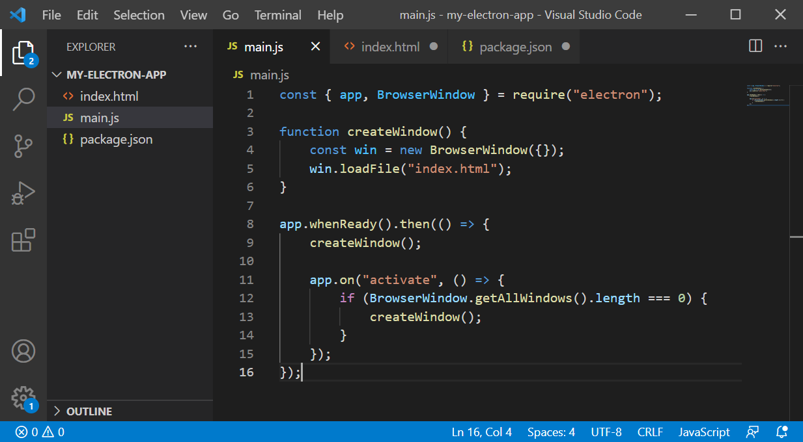Screen dimensions: 803x442
Task: Click line number 8 in the gutter
Action: (x=250, y=224)
